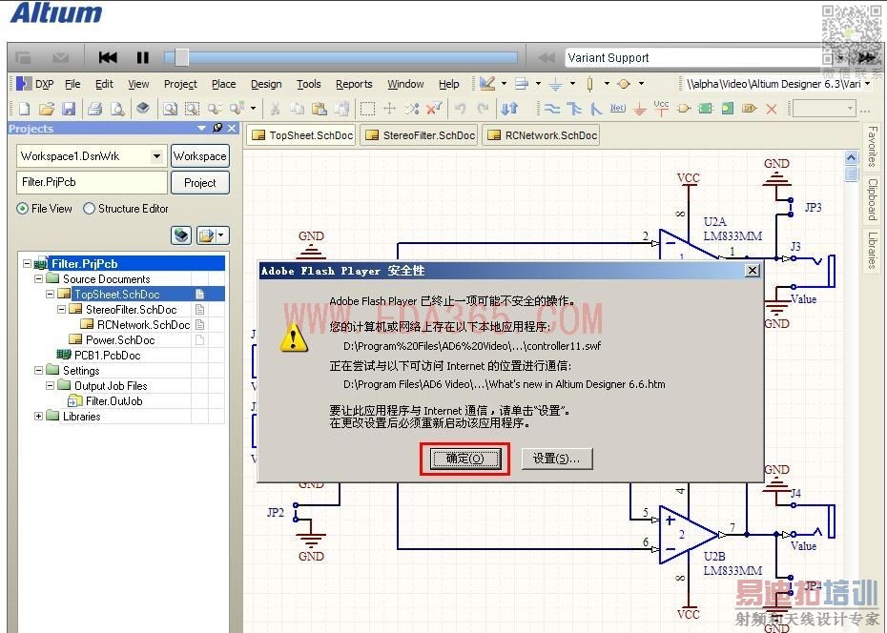Collapse the Source Documents folder
The height and width of the screenshot is (633, 887).
tap(38, 278)
